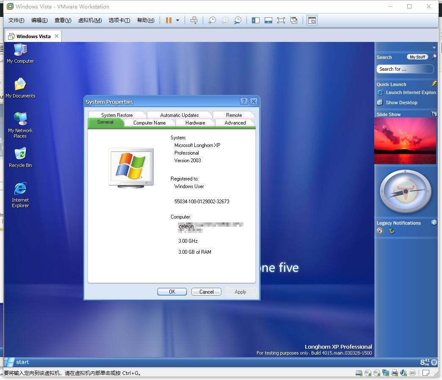This screenshot has width=442, height=380.
Task: Switch to the Computer Name tab
Action: [149, 123]
